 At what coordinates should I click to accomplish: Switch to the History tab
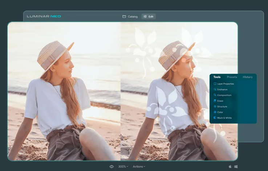(248, 77)
